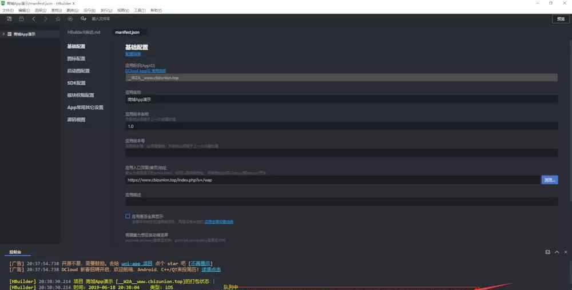Switch to the .md file editor tab

pyautogui.click(x=84, y=33)
